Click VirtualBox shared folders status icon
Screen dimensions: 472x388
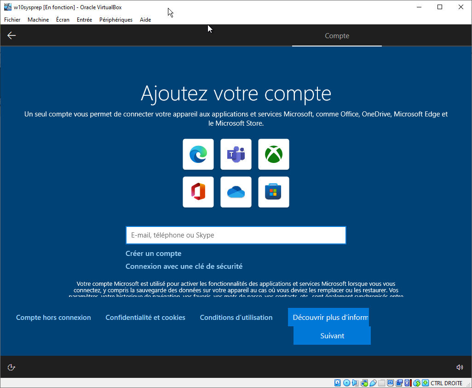point(382,383)
